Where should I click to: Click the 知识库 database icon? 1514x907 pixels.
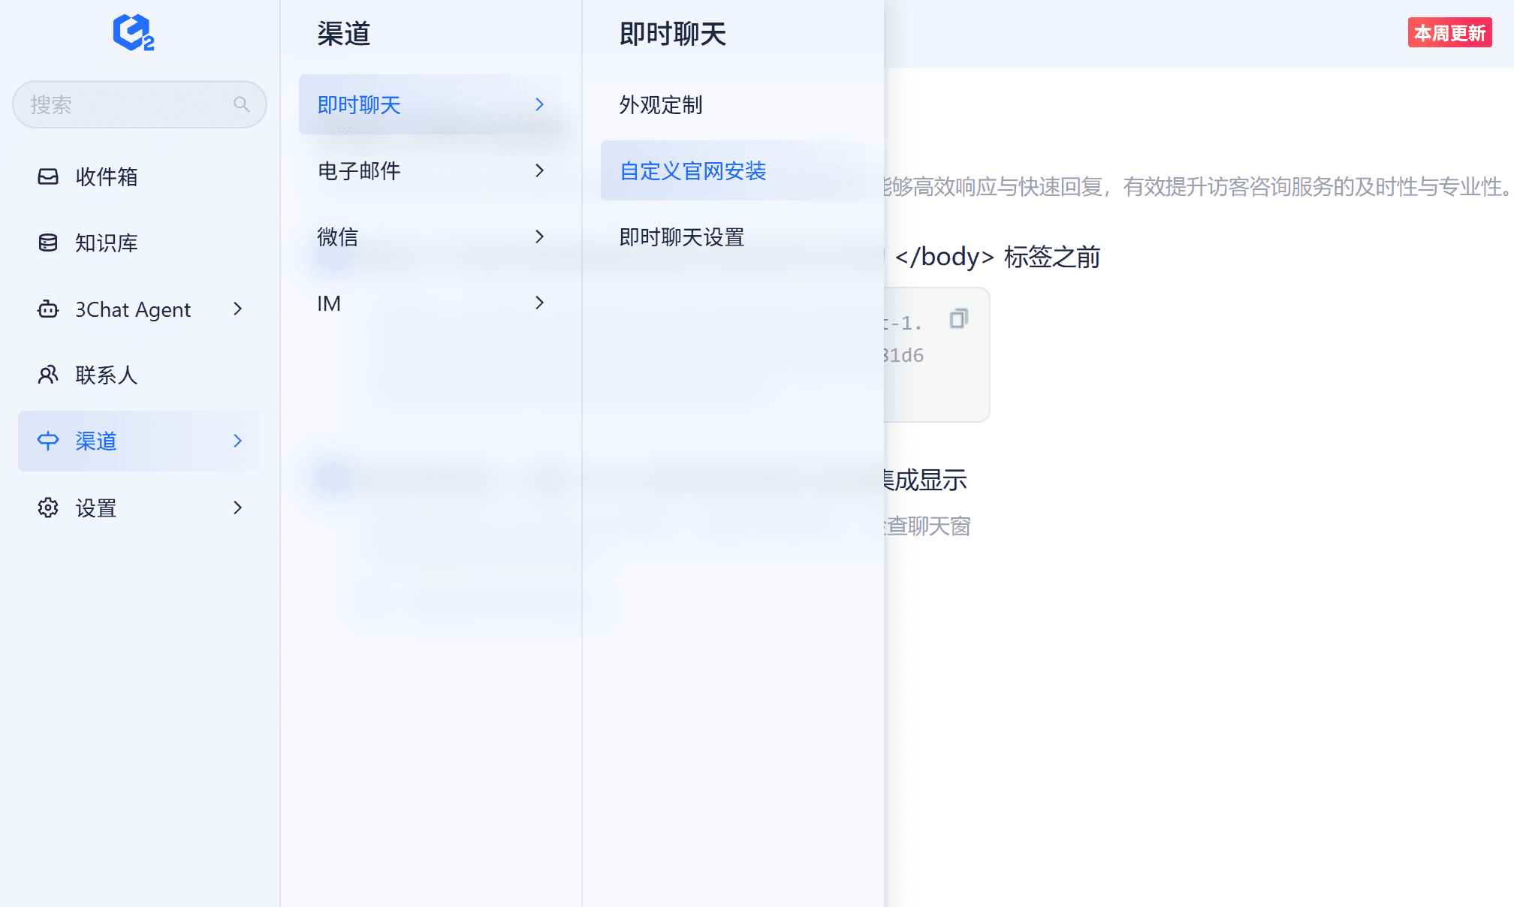click(48, 243)
